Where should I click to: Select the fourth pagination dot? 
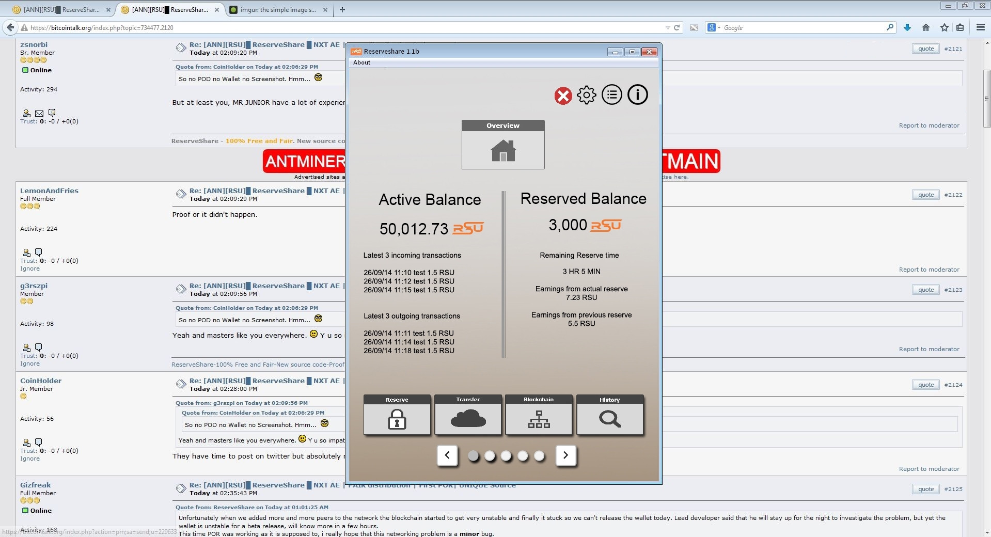point(523,456)
